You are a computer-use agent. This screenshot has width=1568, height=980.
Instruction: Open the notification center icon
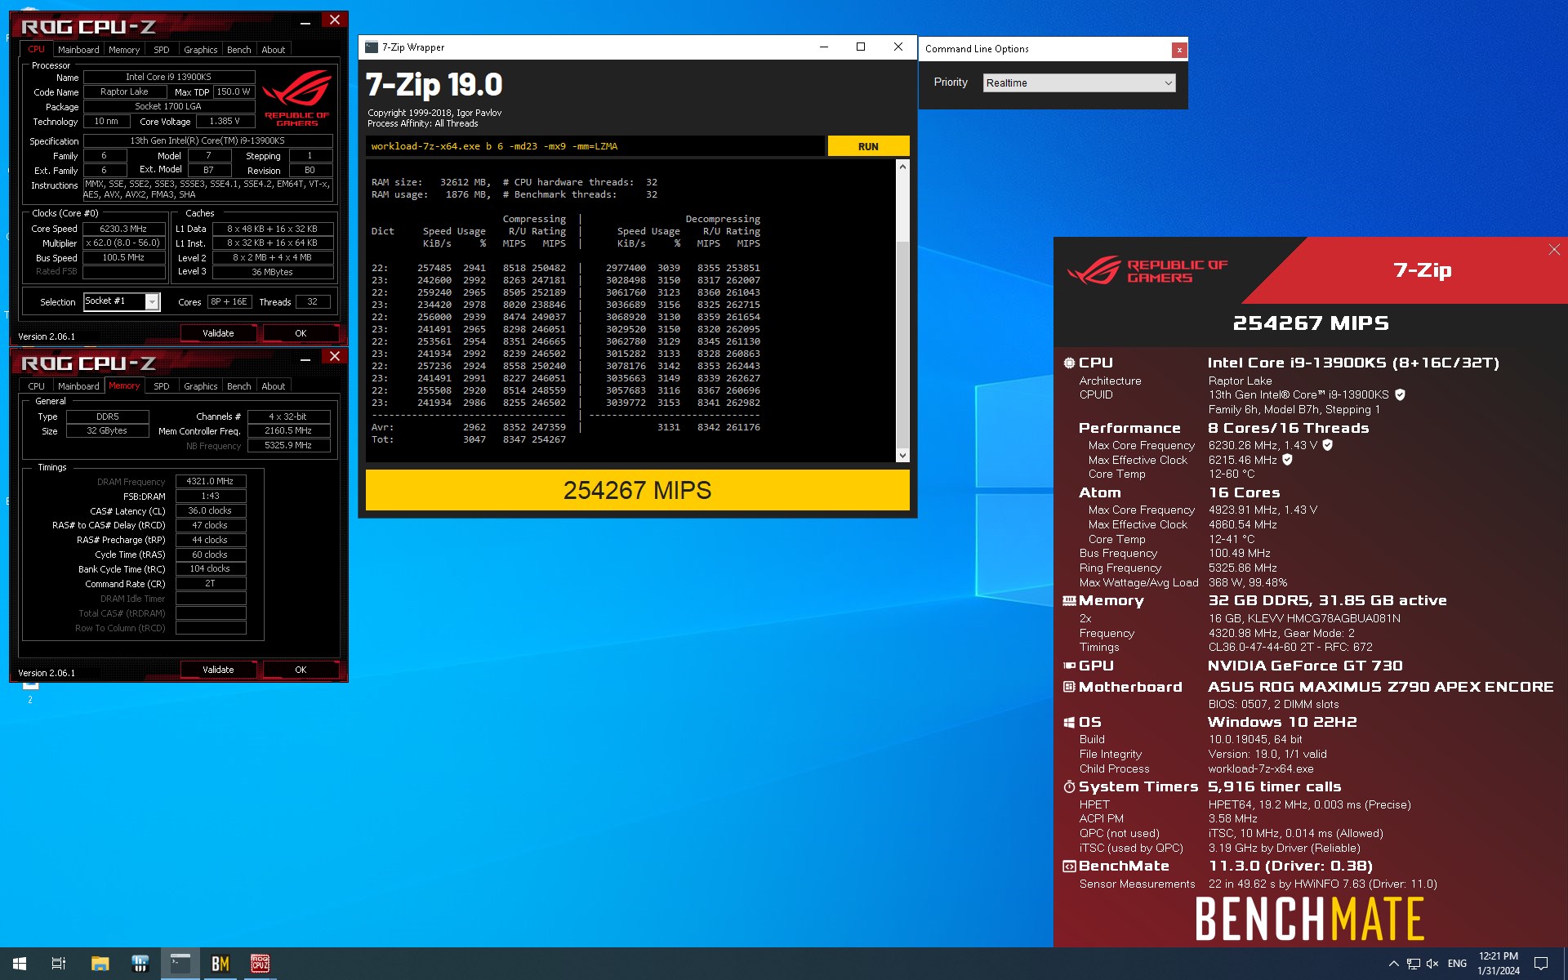point(1541,964)
